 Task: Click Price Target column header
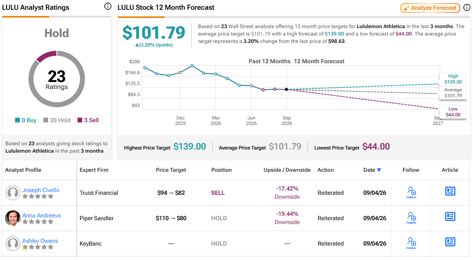pyautogui.click(x=171, y=170)
